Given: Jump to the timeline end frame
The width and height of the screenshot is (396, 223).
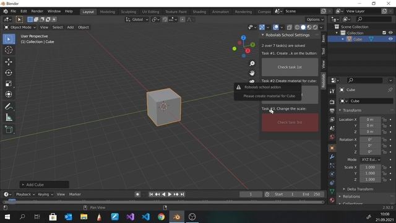Looking at the screenshot, I should [x=183, y=194].
